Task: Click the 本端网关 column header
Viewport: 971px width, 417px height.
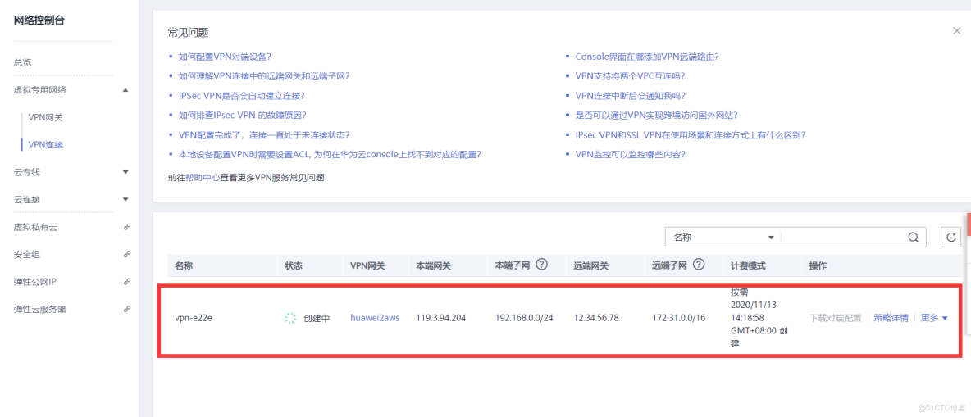Action: pos(434,265)
